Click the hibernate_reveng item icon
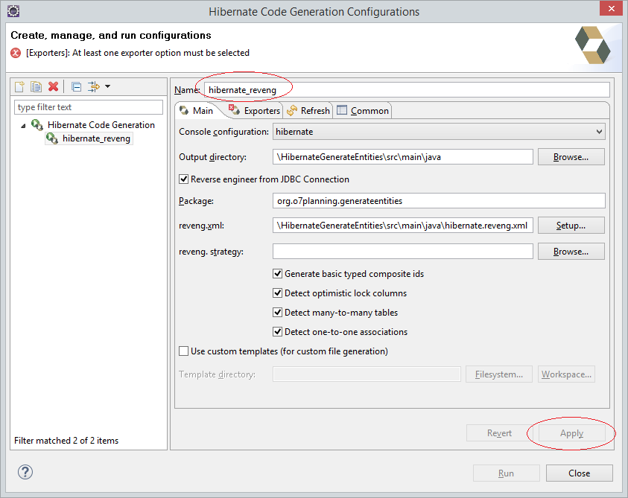 52,138
